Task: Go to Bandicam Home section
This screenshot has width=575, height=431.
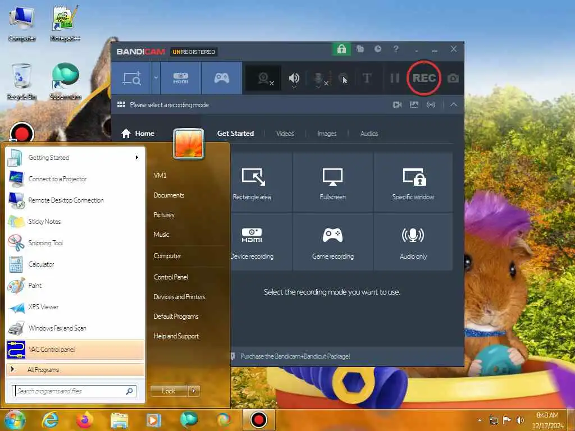Action: pos(138,134)
